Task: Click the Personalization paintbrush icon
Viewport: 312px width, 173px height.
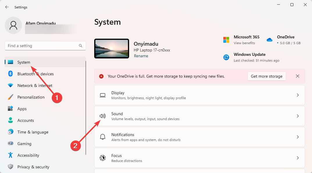Action: point(10,97)
